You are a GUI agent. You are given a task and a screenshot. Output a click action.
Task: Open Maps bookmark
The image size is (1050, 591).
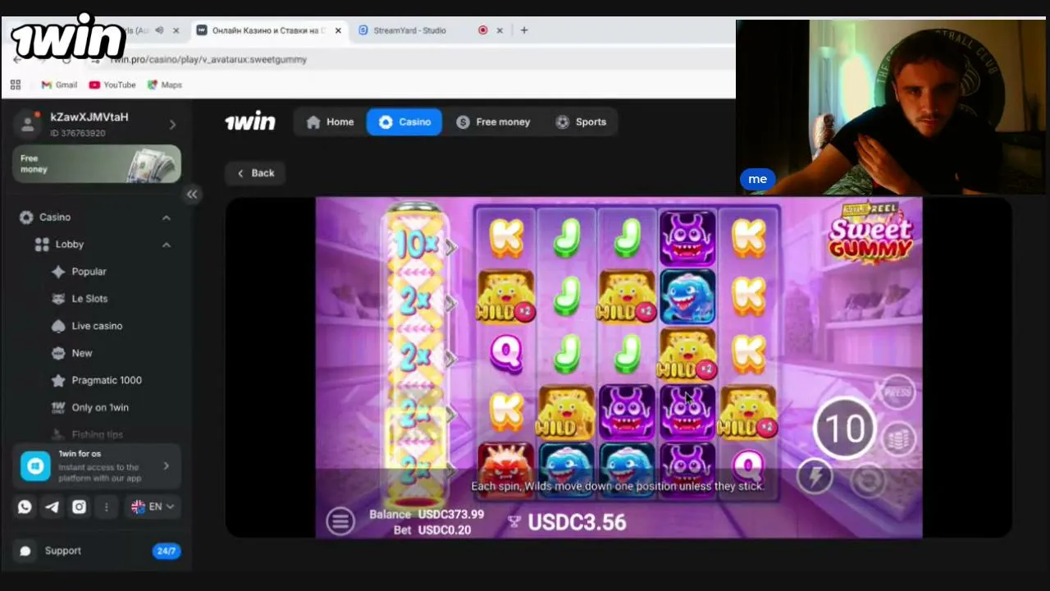[x=164, y=85]
